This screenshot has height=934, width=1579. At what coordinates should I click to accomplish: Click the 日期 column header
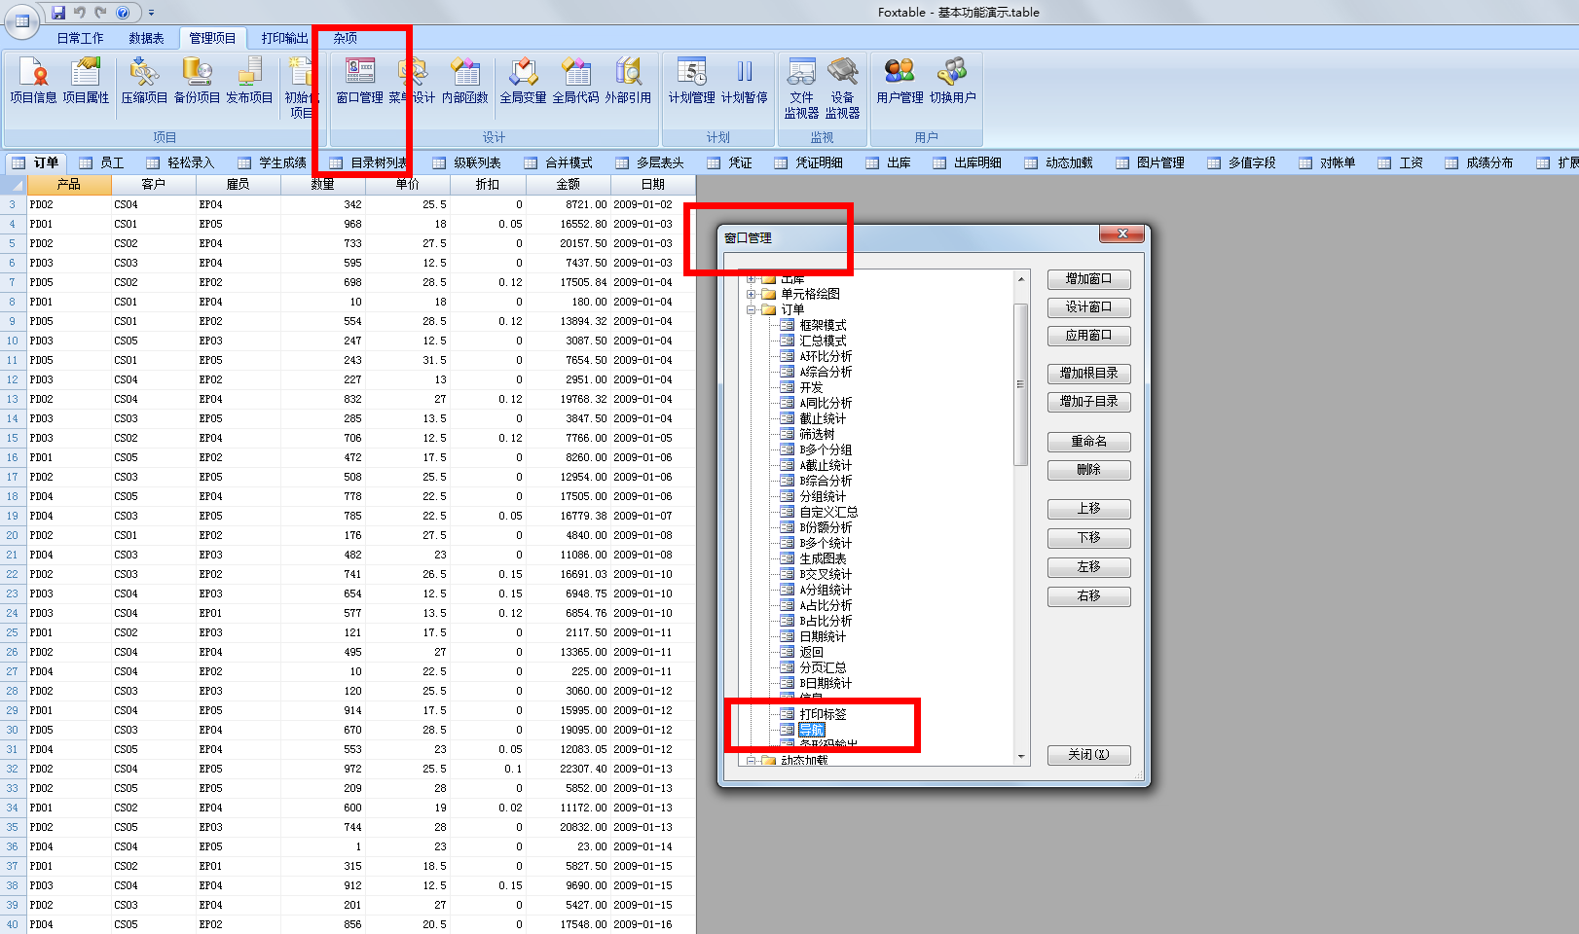653,184
